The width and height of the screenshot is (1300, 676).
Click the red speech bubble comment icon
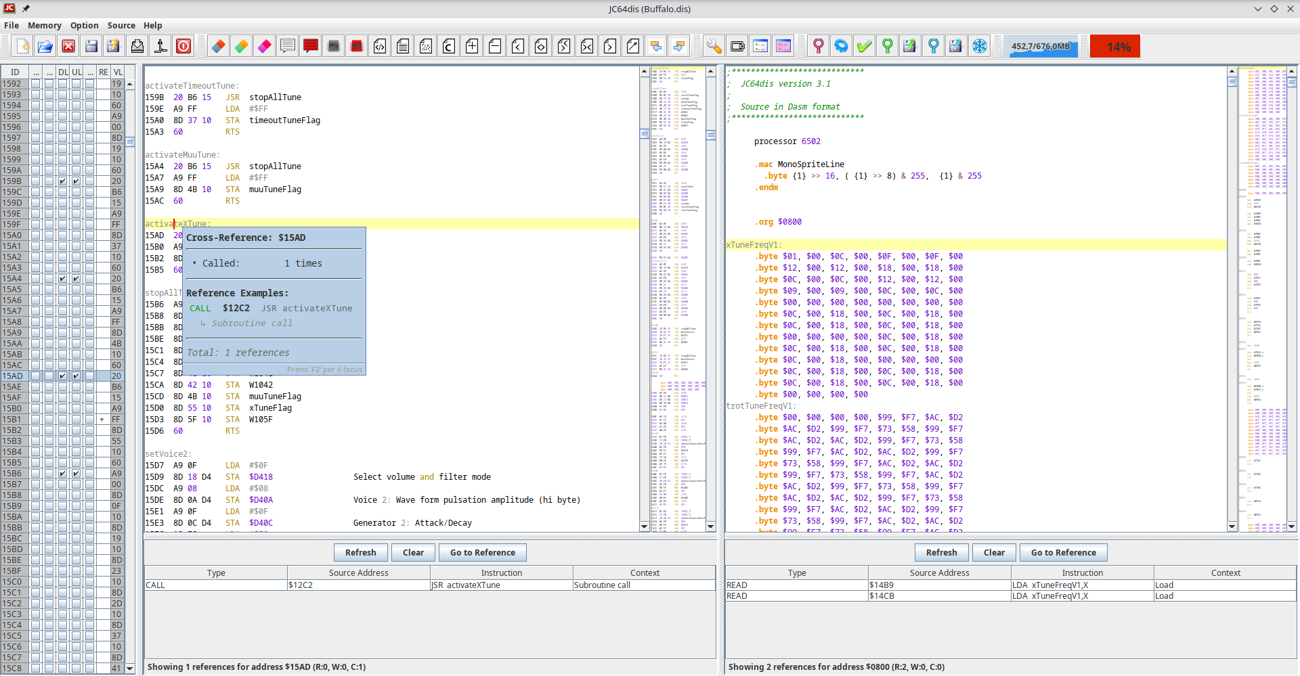click(x=311, y=46)
